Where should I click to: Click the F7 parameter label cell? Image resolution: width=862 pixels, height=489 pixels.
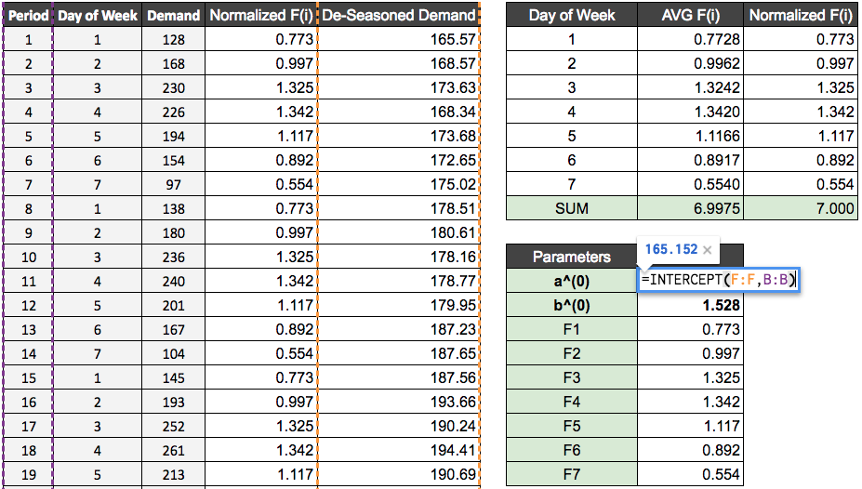click(x=571, y=474)
